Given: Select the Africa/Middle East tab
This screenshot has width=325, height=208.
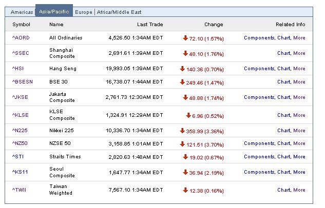Looking at the screenshot, I should coord(119,12).
